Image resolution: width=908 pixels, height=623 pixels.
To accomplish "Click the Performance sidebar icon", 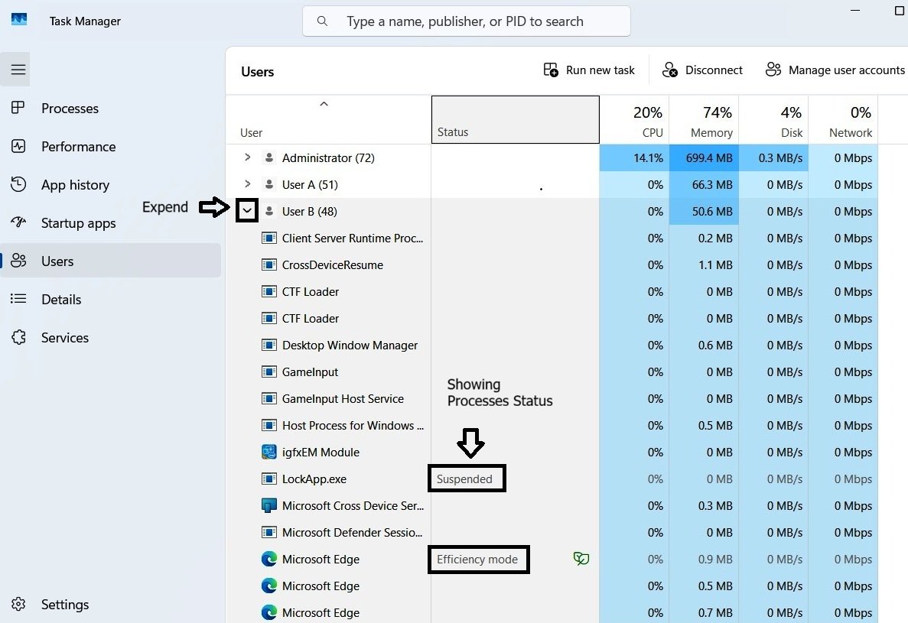I will point(18,146).
